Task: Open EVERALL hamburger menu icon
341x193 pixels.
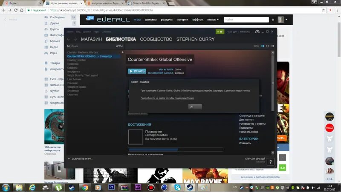Action: point(88,20)
